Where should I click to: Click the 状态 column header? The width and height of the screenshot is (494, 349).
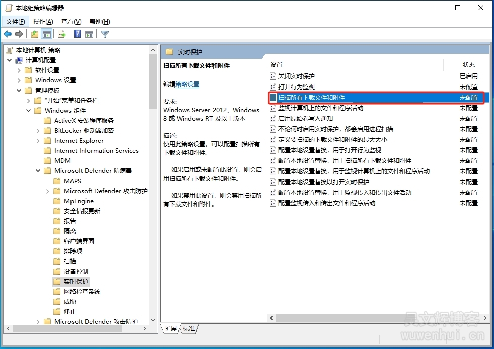click(468, 65)
